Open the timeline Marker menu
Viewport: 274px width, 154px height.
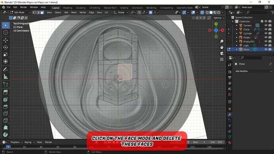click(48, 142)
